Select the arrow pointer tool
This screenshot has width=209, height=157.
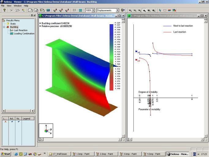[x=160, y=10]
